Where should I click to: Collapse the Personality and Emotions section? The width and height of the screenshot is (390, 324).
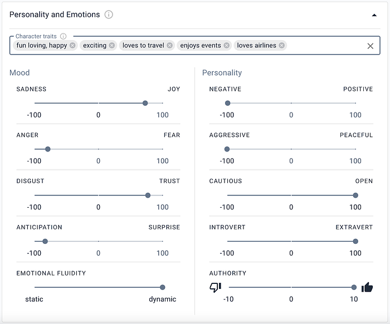[x=374, y=15]
